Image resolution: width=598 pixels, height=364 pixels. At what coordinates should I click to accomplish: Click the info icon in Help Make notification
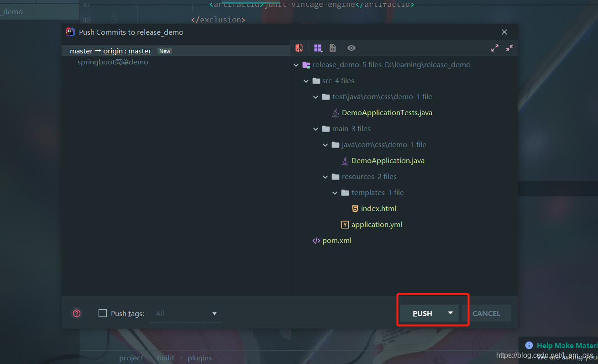529,345
